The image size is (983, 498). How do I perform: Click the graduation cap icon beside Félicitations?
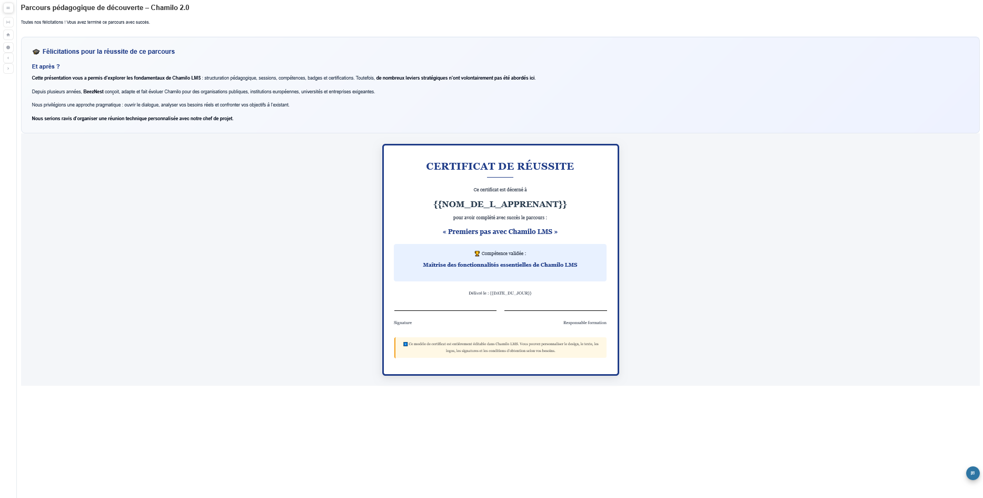click(36, 51)
